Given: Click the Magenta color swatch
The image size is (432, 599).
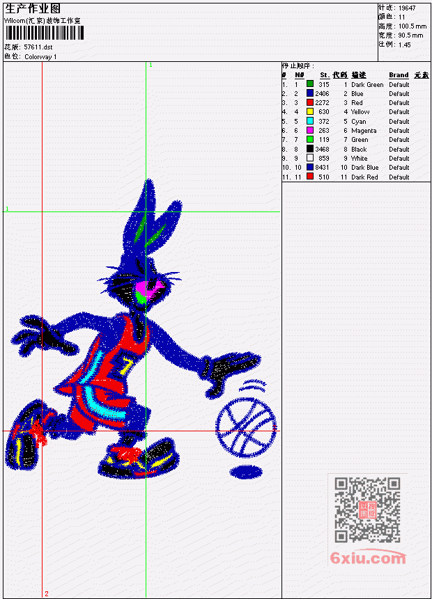Looking at the screenshot, I should click(x=310, y=130).
